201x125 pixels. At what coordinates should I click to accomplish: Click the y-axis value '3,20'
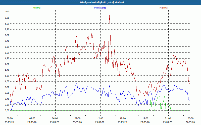pos(7,18)
